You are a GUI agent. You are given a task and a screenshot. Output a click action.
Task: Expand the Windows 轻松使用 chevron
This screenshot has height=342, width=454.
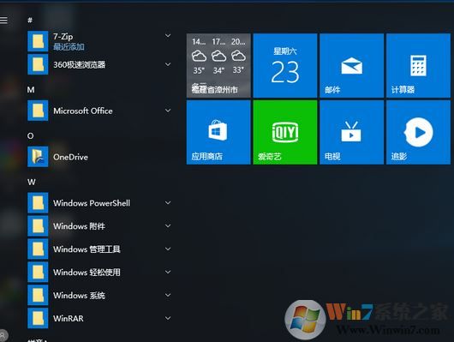[168, 272]
